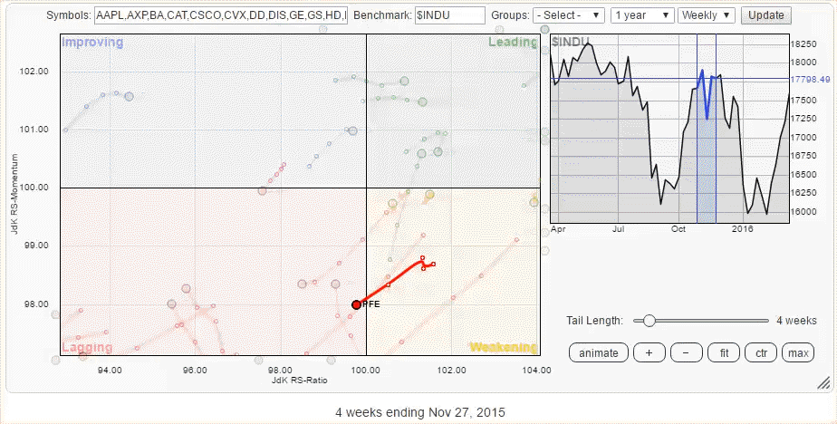Viewport: 837px width, 424px height.
Task: Click the end point of PFE red tail
Action: pos(434,264)
